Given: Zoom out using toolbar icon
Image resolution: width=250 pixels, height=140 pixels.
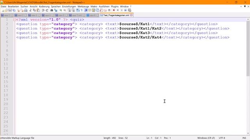Looking at the screenshot, I should (64, 10).
